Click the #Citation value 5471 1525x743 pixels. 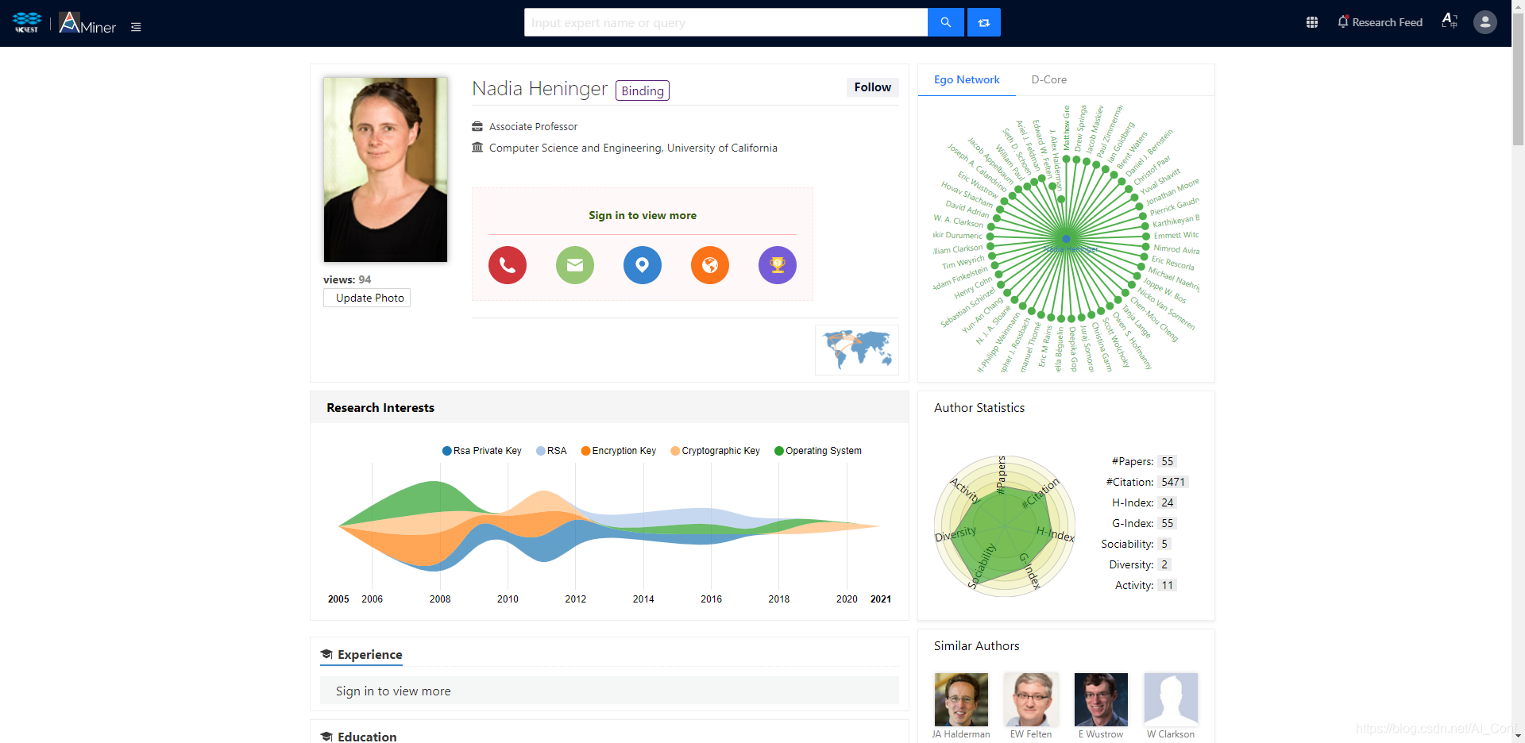[x=1173, y=482]
